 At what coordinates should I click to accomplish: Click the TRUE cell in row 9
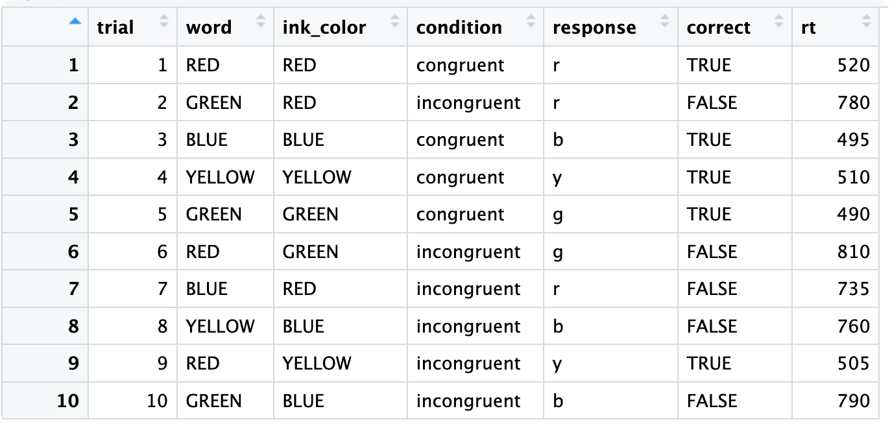pyautogui.click(x=709, y=363)
